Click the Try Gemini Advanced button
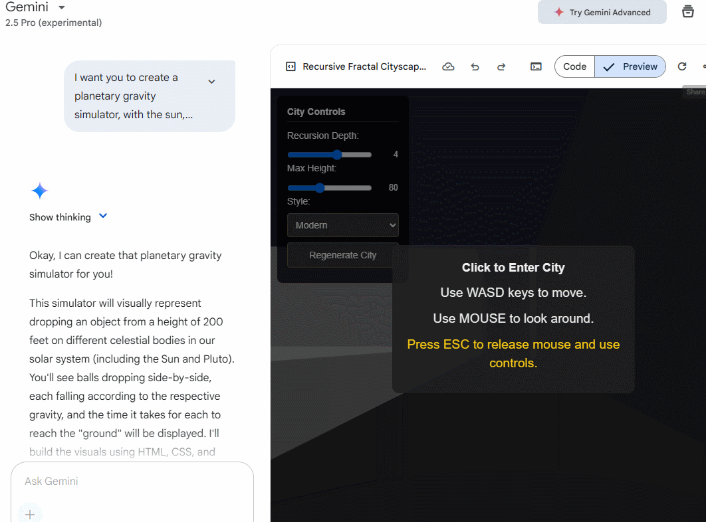The width and height of the screenshot is (706, 522). tap(602, 12)
